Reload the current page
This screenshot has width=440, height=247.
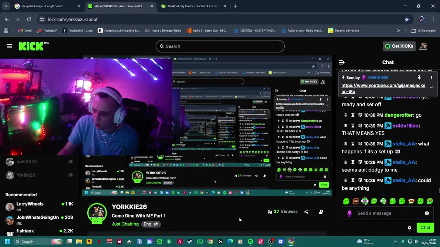click(29, 20)
